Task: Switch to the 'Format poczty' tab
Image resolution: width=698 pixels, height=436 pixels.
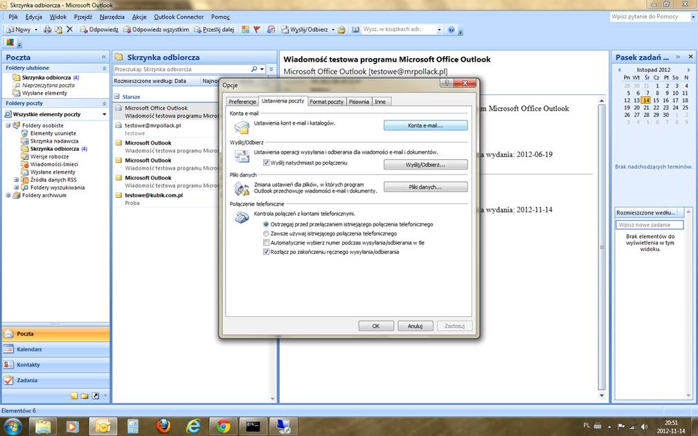Action: click(326, 102)
